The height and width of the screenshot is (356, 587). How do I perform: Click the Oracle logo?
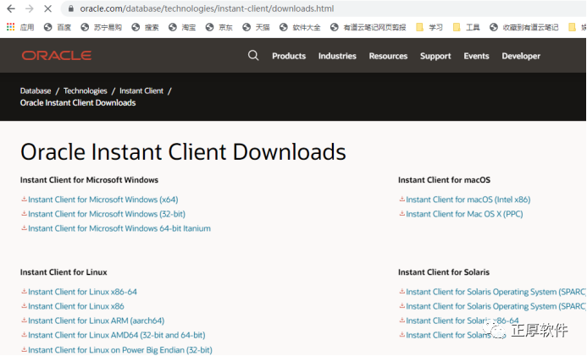coord(57,56)
